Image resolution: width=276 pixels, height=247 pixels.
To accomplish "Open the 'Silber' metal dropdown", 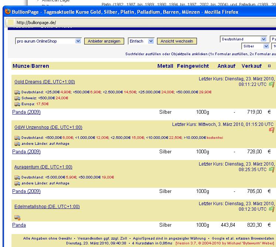I will tap(266, 46).
